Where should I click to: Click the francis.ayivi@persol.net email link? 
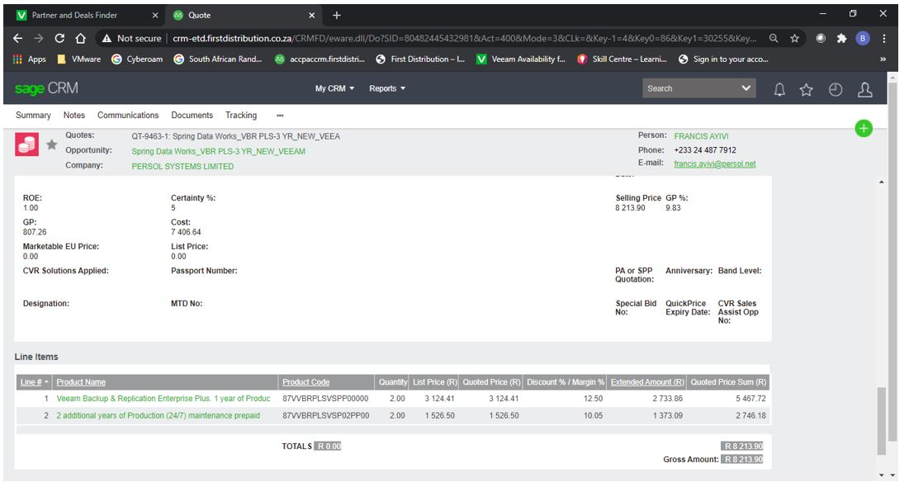pyautogui.click(x=714, y=164)
